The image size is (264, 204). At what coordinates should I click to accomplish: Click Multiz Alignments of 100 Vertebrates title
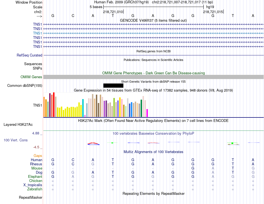tap(153, 152)
